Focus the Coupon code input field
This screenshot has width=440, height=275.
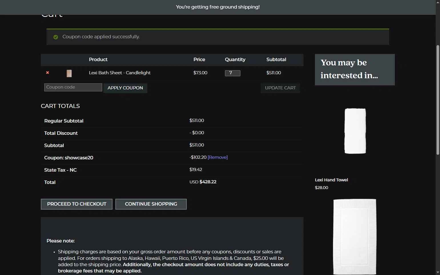[x=73, y=87]
